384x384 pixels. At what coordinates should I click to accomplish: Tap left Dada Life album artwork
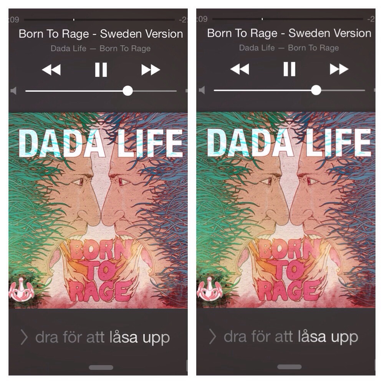click(98, 210)
